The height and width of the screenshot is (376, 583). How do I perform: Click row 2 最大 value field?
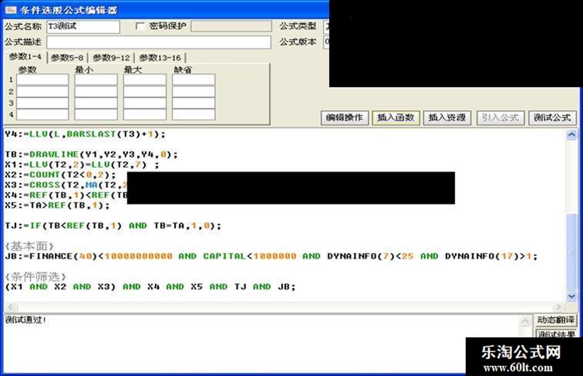144,91
